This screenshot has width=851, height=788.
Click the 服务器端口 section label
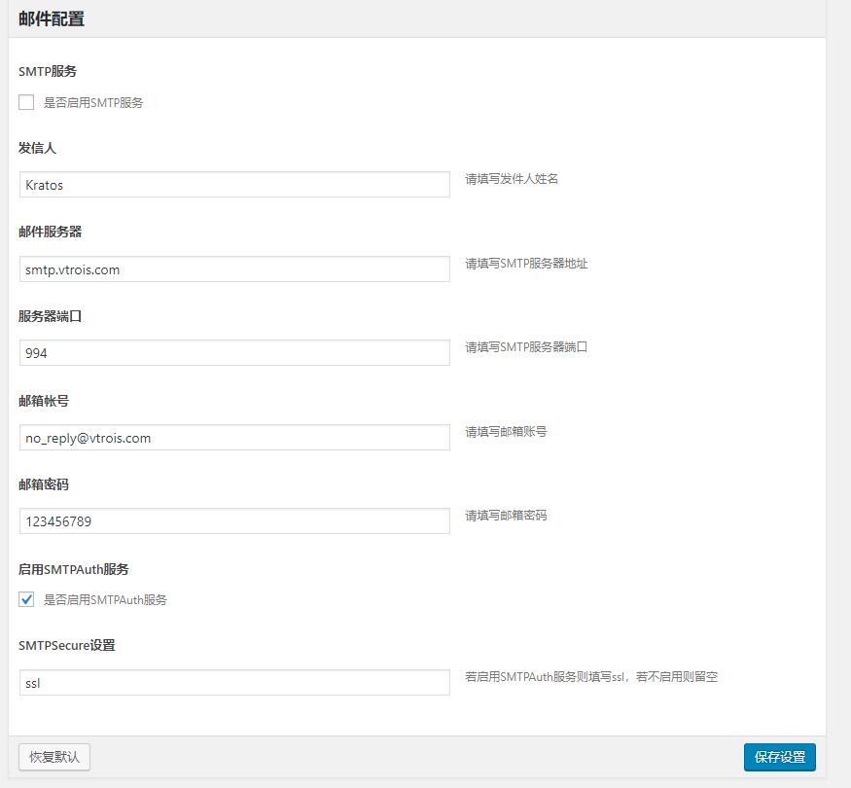(x=51, y=316)
